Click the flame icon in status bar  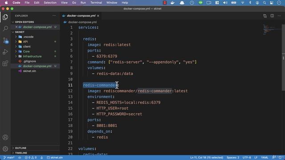coord(42,157)
